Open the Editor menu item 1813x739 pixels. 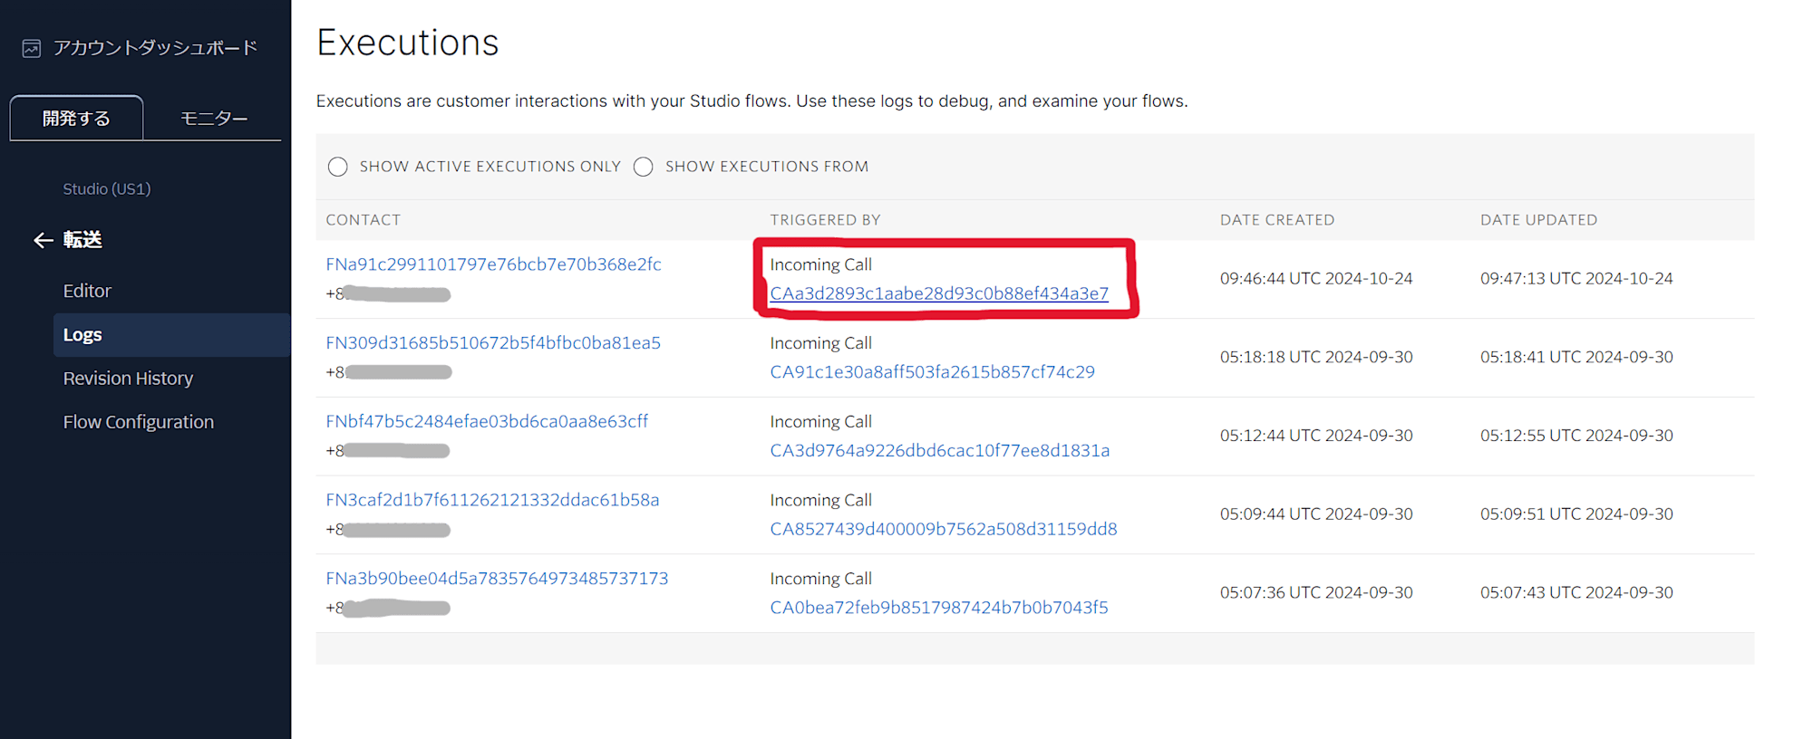tap(87, 291)
